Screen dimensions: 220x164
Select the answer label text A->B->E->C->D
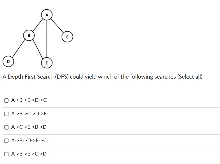tap(29, 154)
